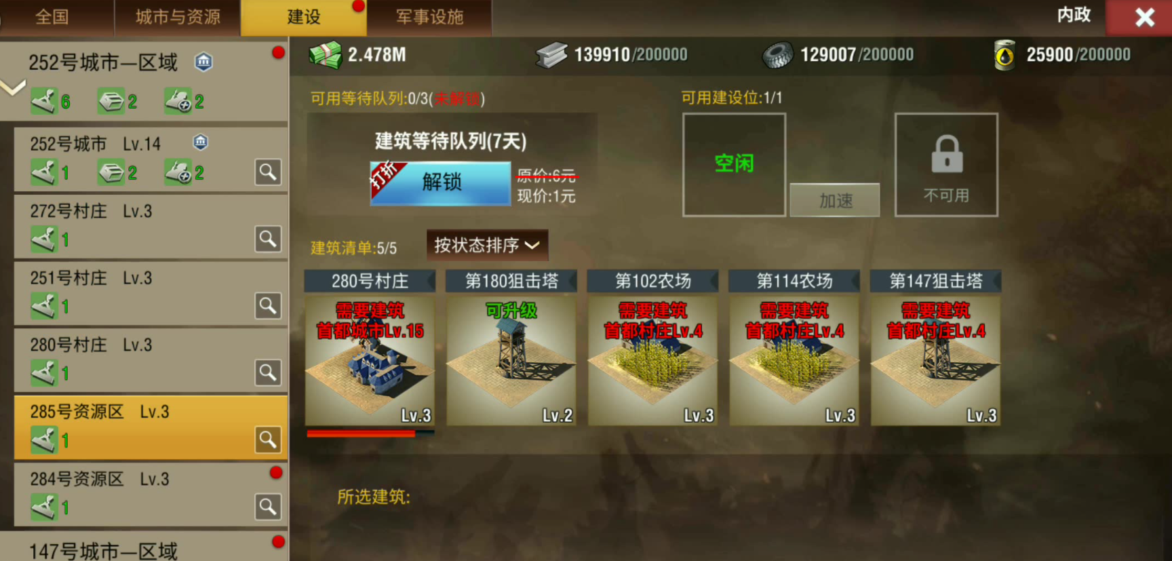The image size is (1172, 561).
Task: Click the cash money resource icon
Action: click(x=326, y=55)
